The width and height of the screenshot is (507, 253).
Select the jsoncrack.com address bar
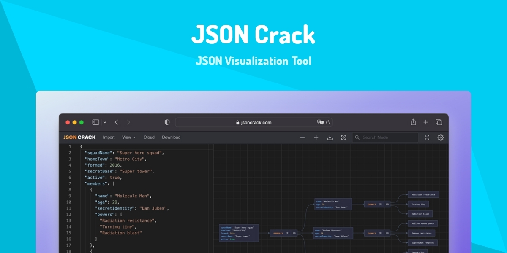tap(253, 122)
